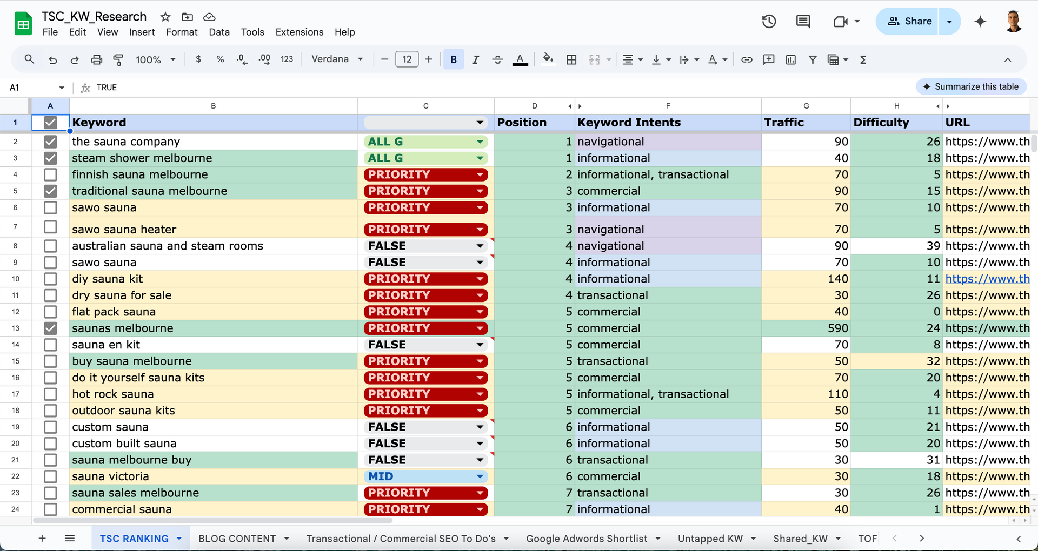Open version history clock icon

point(769,22)
